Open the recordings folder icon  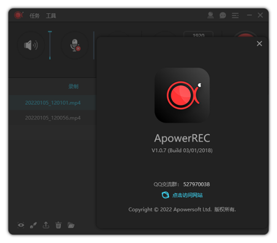pyautogui.click(x=71, y=225)
